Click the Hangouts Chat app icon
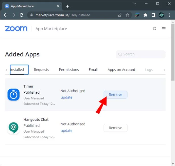Screen dimensions: 175x166 pyautogui.click(x=13, y=128)
